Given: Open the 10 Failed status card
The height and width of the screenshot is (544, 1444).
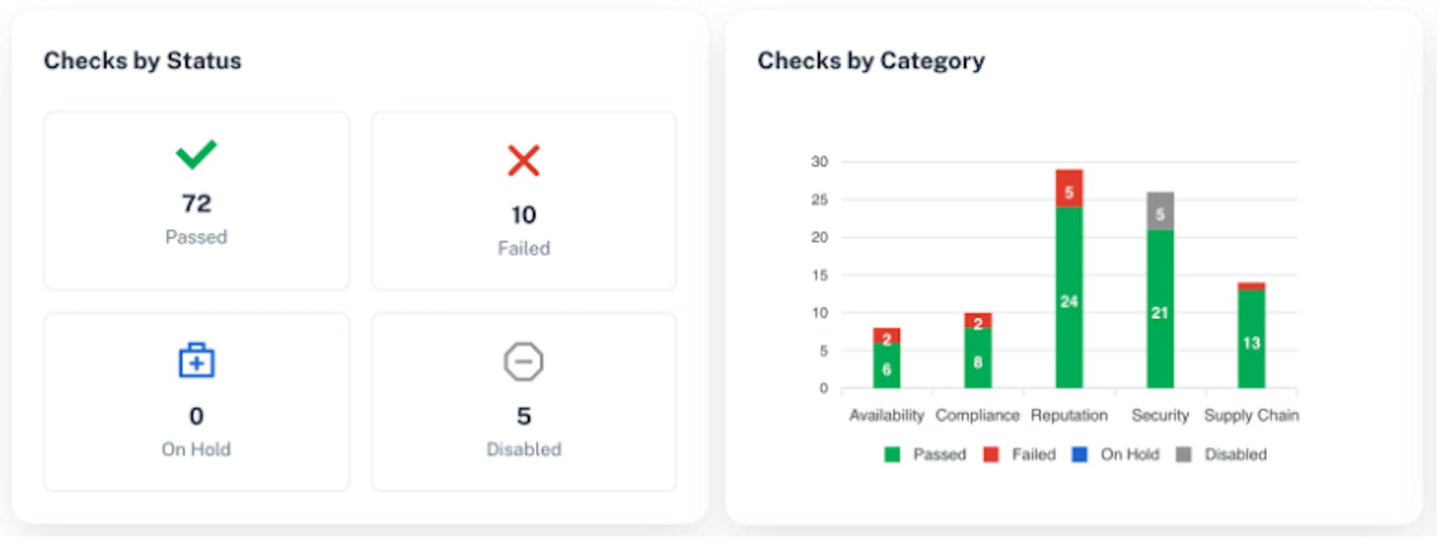Looking at the screenshot, I should (x=523, y=201).
